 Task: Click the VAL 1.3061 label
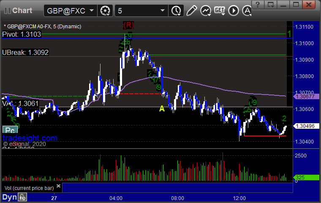[20, 103]
